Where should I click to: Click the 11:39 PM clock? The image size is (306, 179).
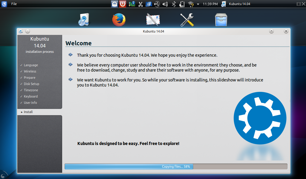(x=210, y=4)
